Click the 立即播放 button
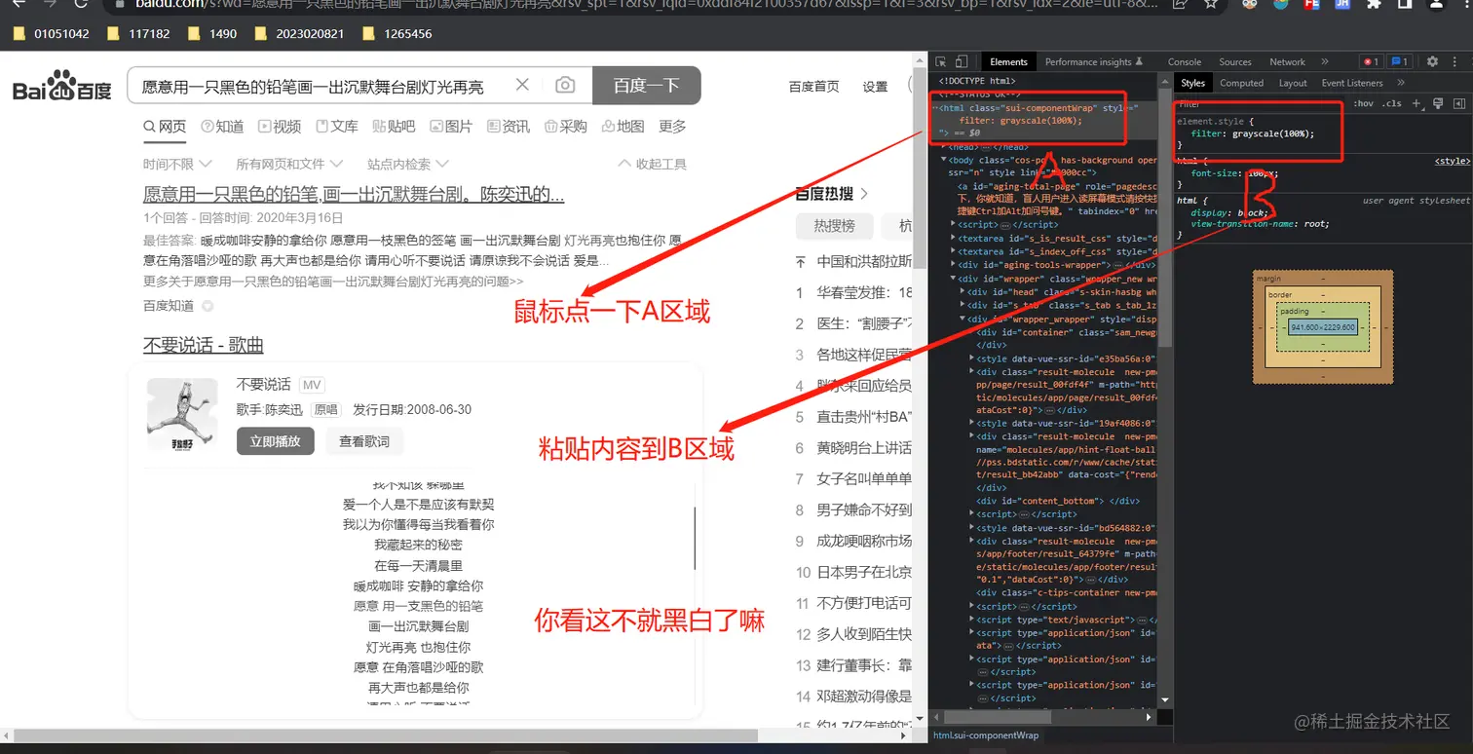 [x=275, y=441]
